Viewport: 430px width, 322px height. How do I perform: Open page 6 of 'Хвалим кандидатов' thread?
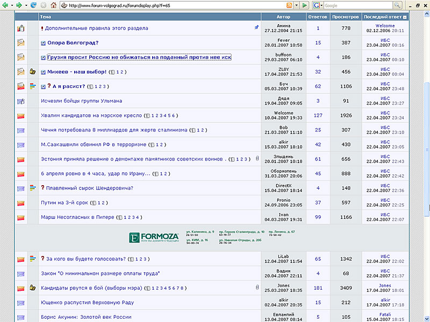pos(174,115)
